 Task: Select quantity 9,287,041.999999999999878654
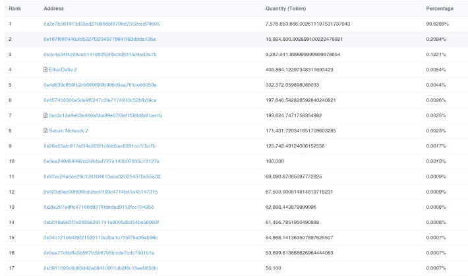303,54
